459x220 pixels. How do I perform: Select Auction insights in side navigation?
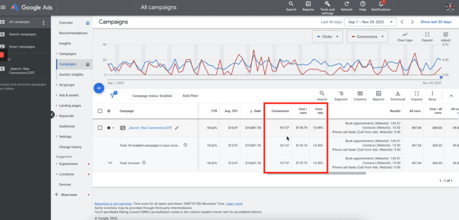(71, 74)
